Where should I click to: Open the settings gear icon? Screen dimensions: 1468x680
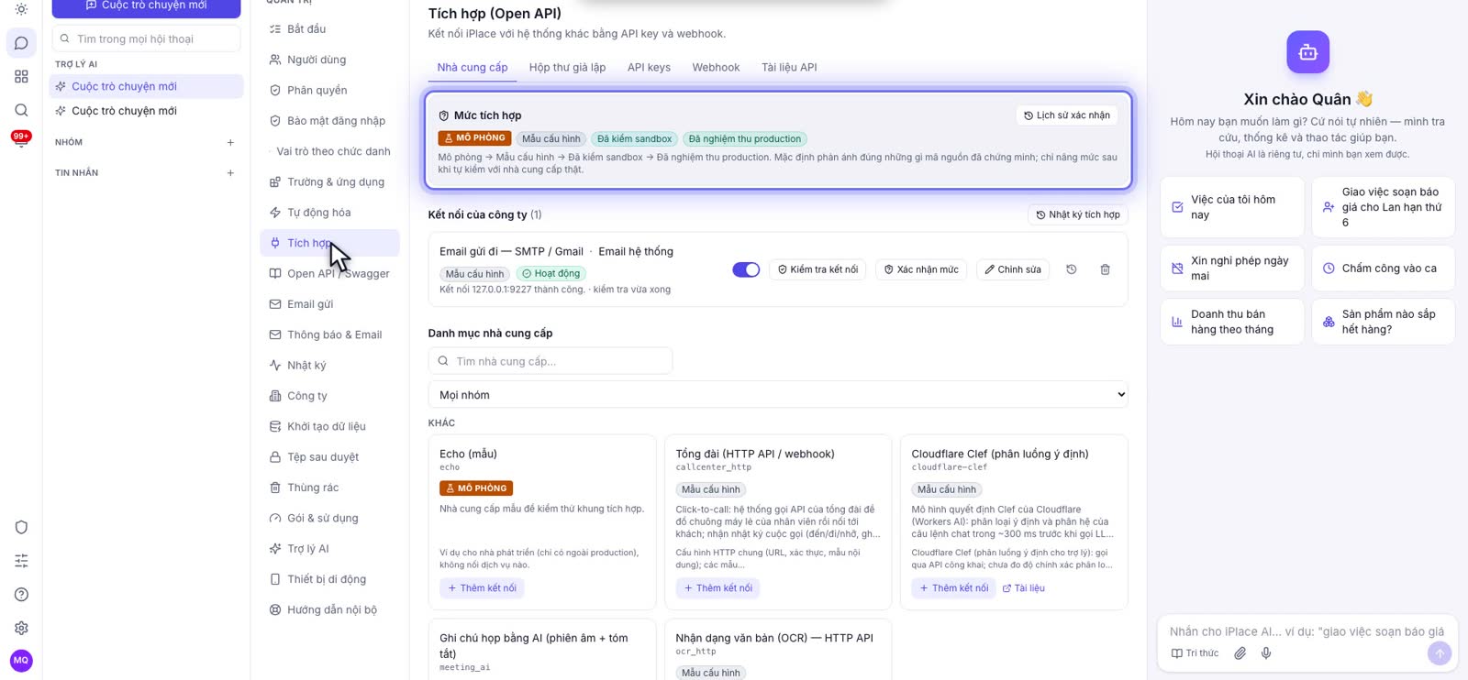click(x=21, y=628)
